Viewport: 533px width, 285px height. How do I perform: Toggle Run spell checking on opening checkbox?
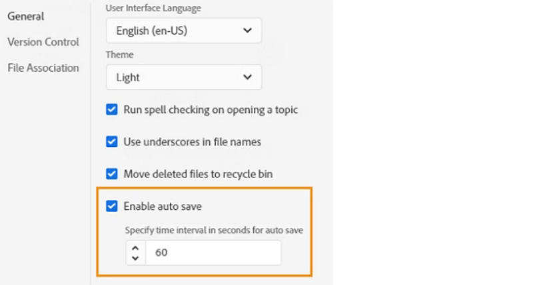pyautogui.click(x=111, y=110)
